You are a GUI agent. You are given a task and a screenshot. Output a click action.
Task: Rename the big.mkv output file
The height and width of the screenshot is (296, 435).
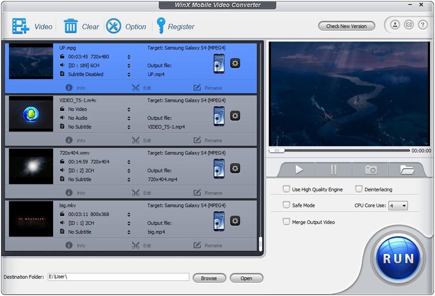(208, 245)
